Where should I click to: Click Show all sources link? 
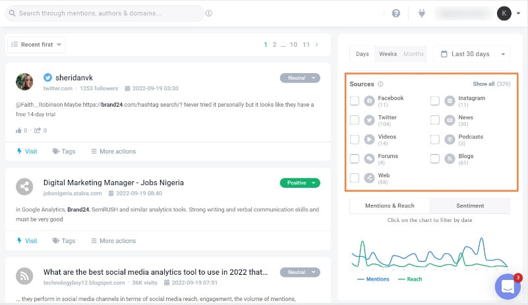click(483, 84)
